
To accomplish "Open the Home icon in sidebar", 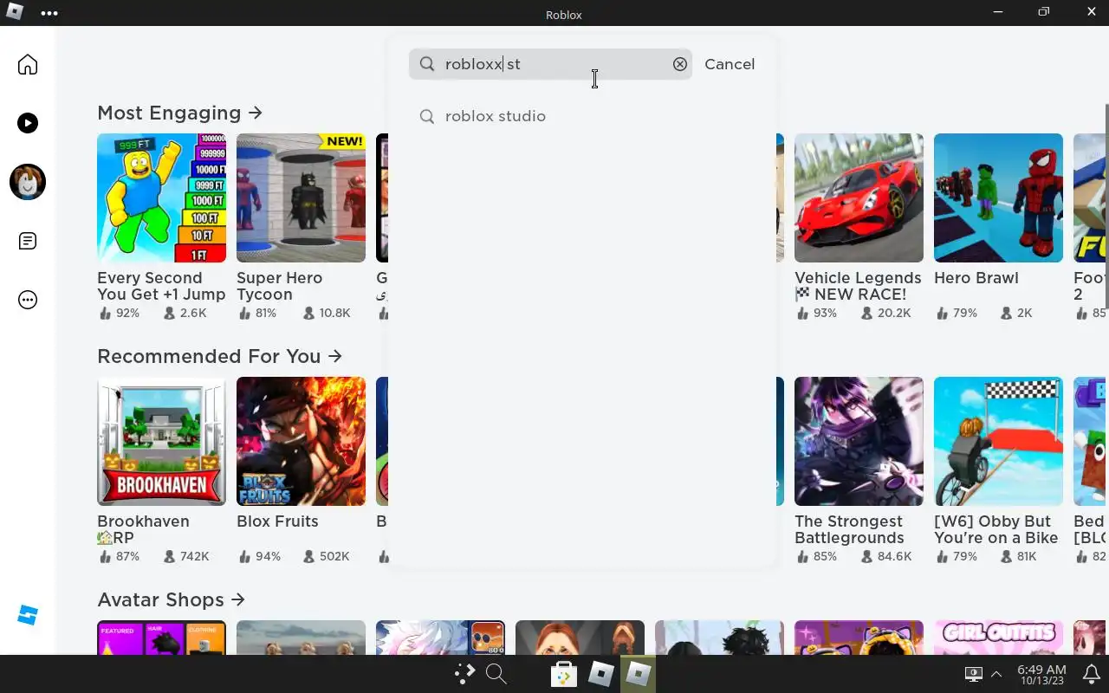I will pyautogui.click(x=28, y=65).
